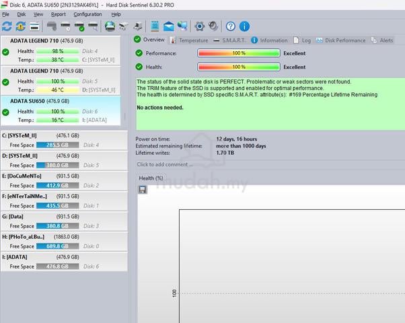
Task: Click the gray disk test toolbar icon
Action: (52, 26)
